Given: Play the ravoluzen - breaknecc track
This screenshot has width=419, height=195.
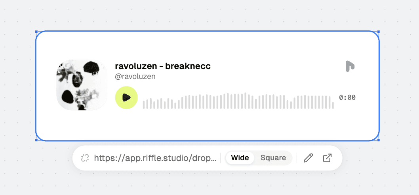Looking at the screenshot, I should tap(126, 97).
